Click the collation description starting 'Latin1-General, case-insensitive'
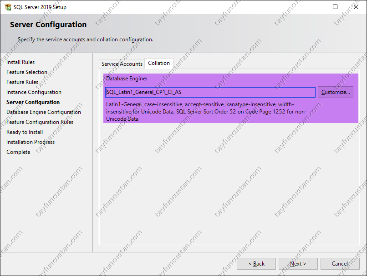 pos(206,112)
